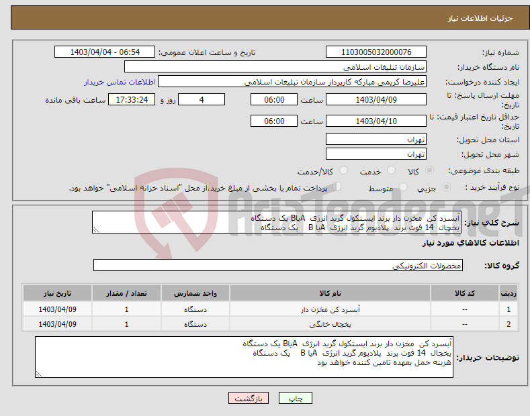The image size is (530, 416).
Task: Click the شرح کلی نیاز description textarea
Action: (277, 223)
